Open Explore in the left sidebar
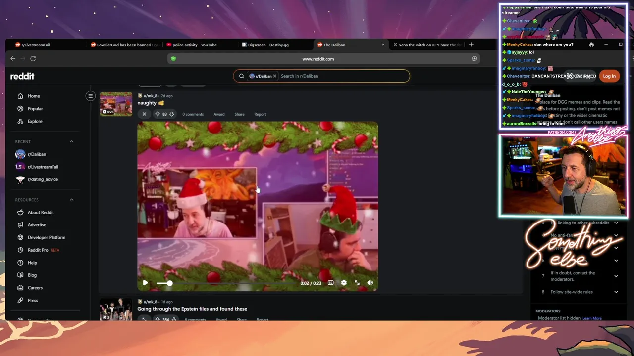This screenshot has height=356, width=634. click(x=35, y=121)
